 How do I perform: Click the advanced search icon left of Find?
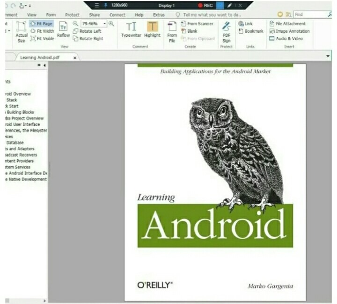[288, 14]
